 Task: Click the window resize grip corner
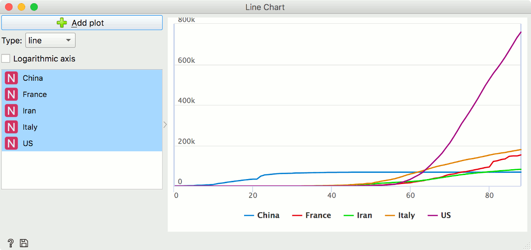527,246
